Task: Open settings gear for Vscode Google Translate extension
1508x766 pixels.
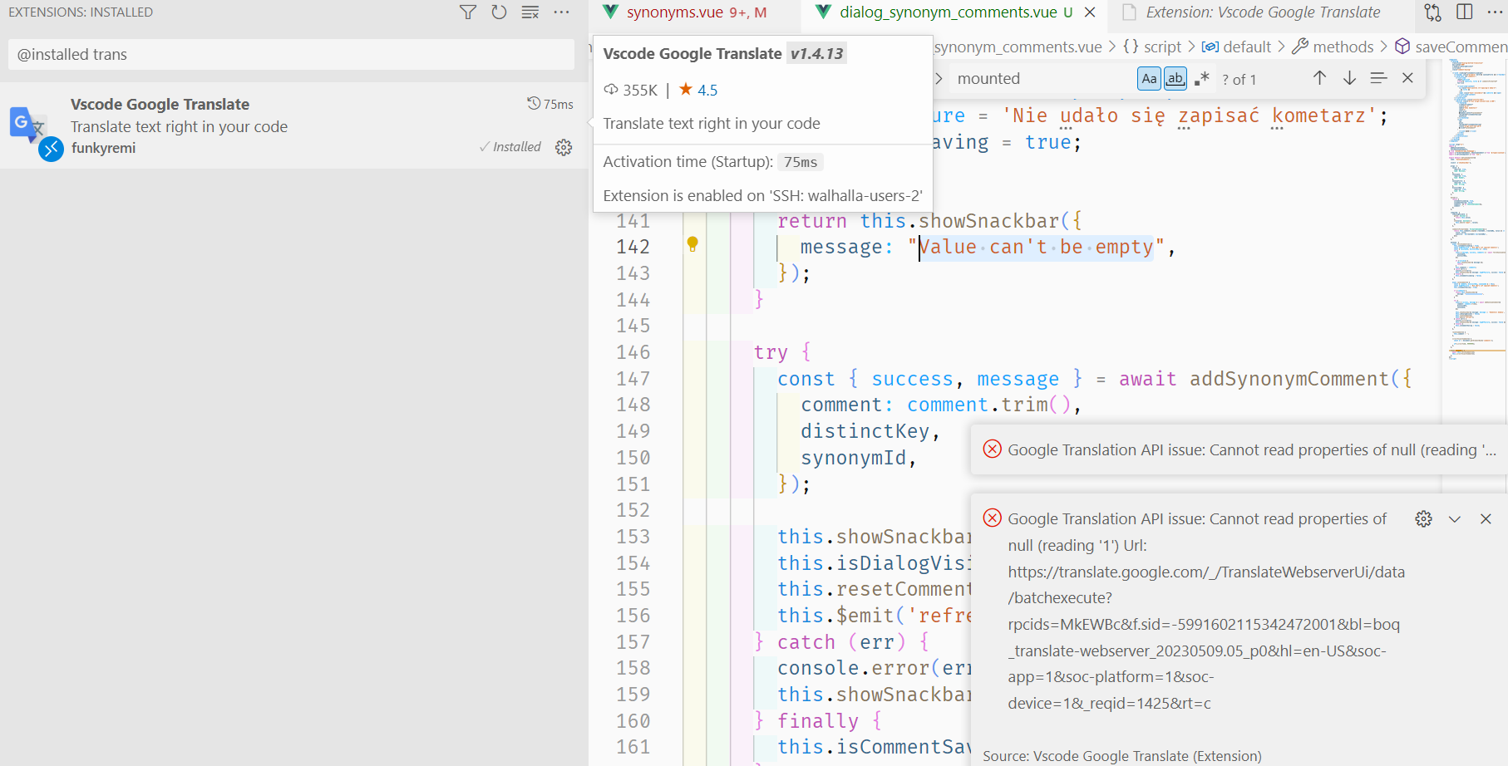Action: coord(564,147)
